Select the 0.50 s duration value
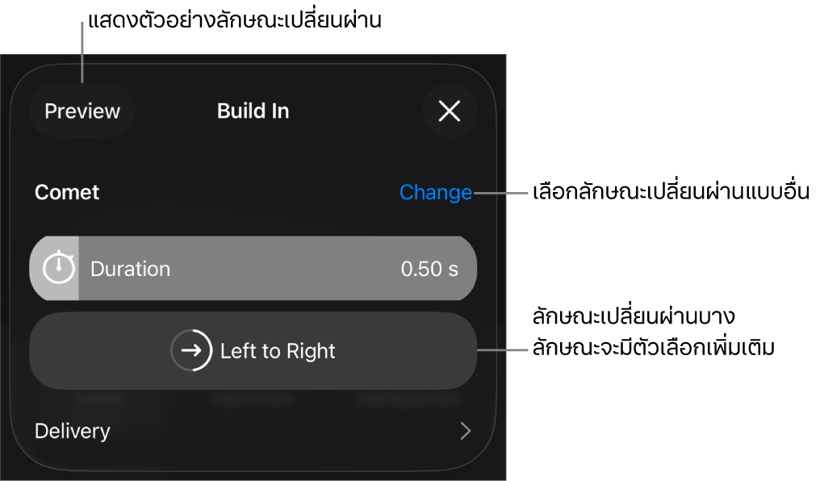 tap(429, 269)
